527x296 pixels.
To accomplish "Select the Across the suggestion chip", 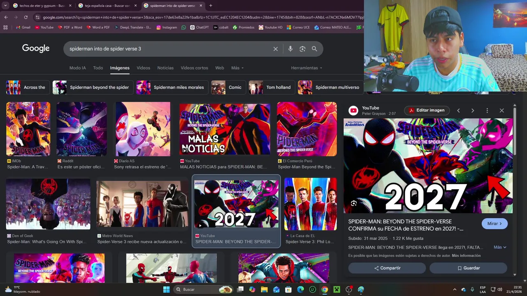I will [x=28, y=87].
